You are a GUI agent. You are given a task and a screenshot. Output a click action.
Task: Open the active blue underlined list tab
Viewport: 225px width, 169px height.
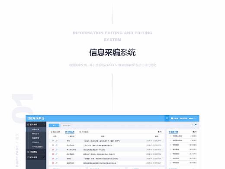(x=70, y=132)
